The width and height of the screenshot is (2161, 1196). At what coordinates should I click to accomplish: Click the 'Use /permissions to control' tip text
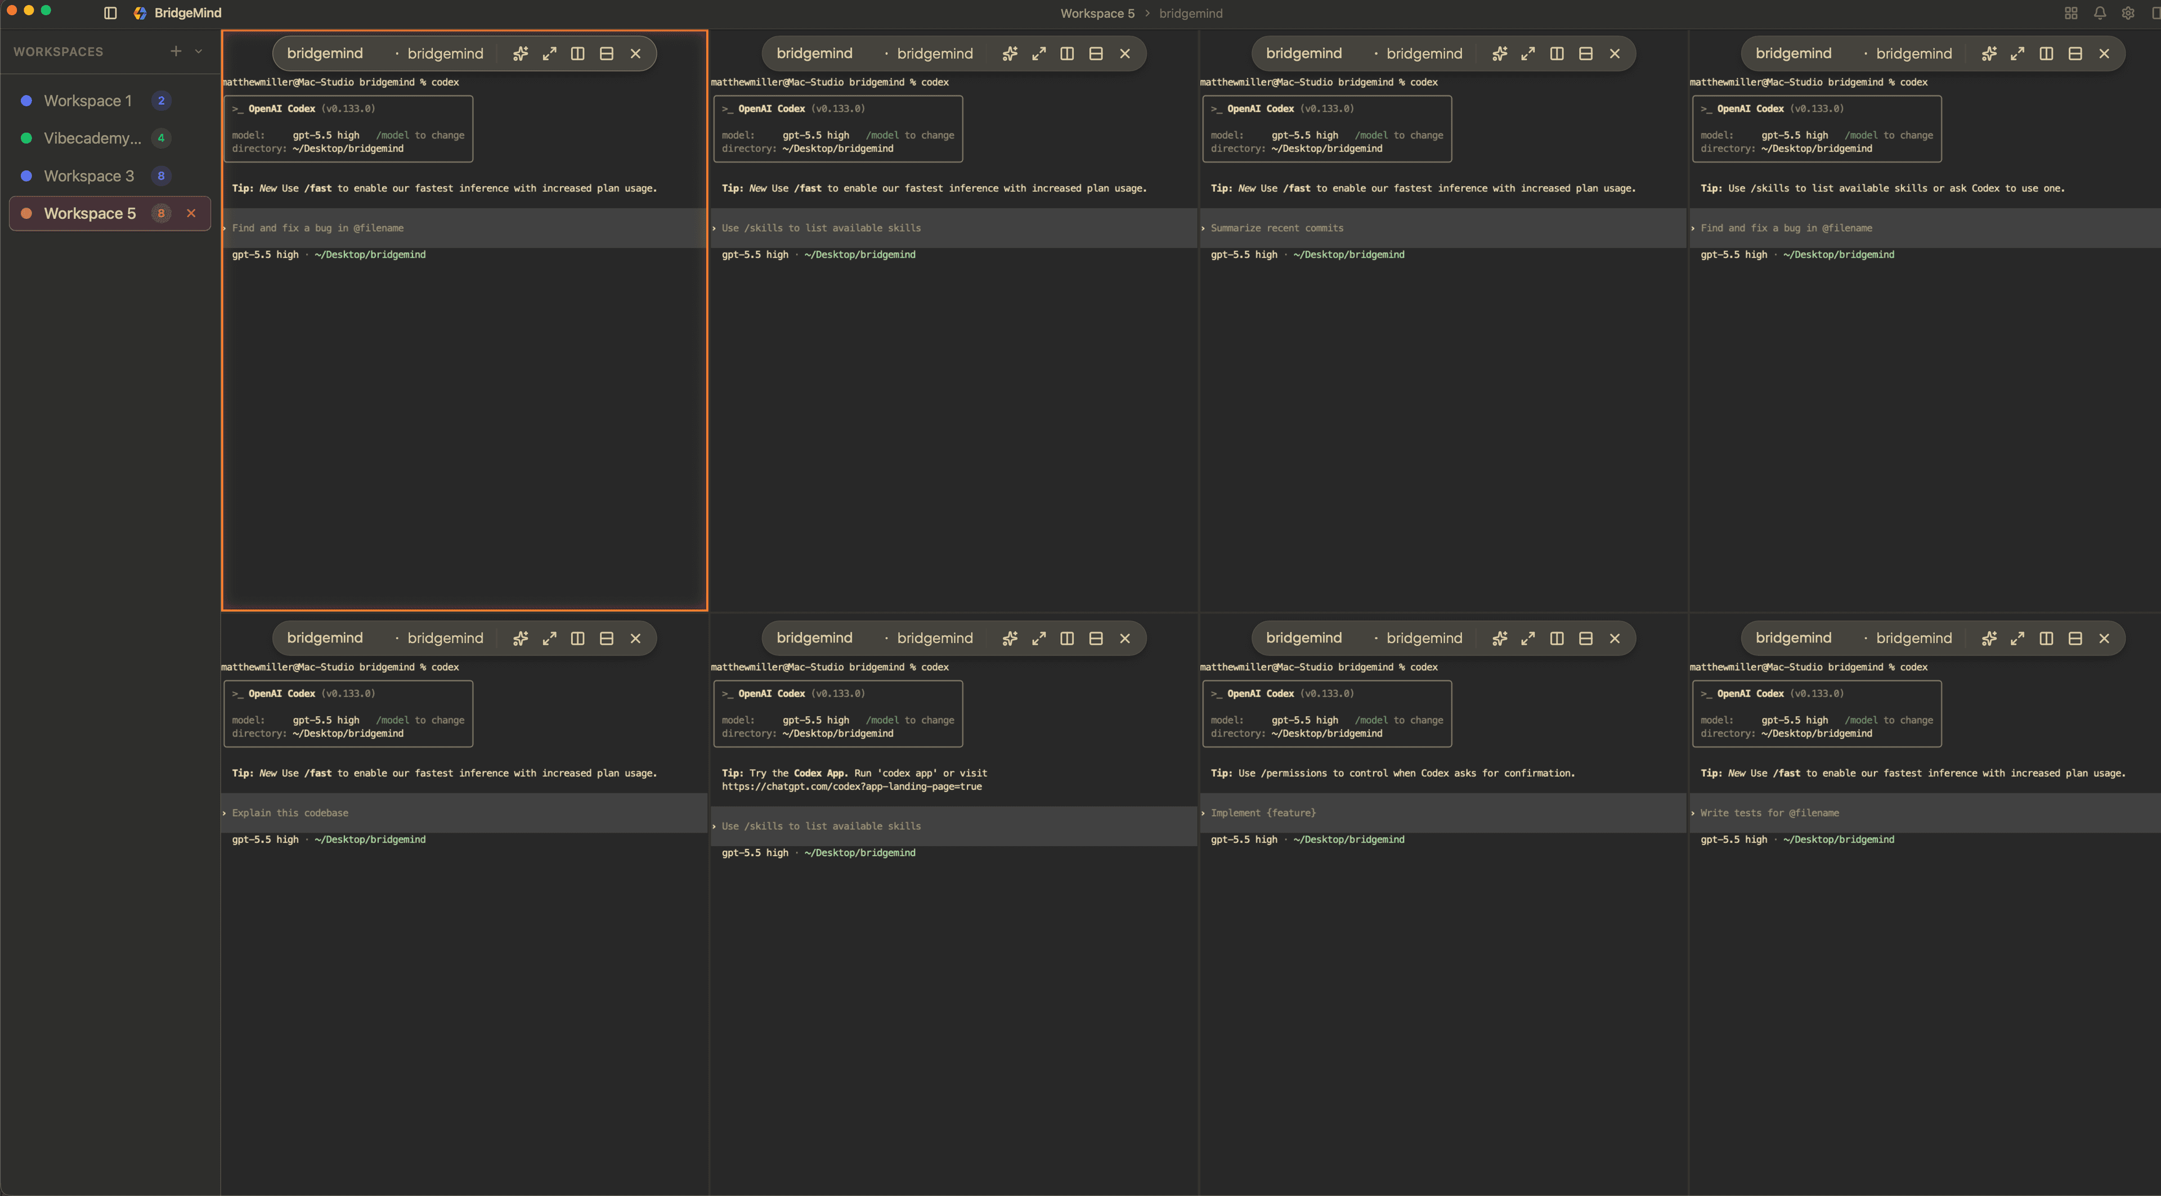(x=1393, y=774)
